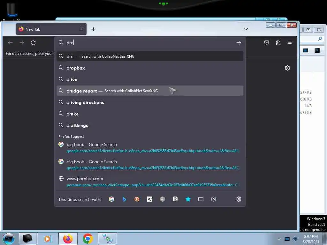Show hidden system tray icons
327x245 pixels.
click(x=279, y=239)
